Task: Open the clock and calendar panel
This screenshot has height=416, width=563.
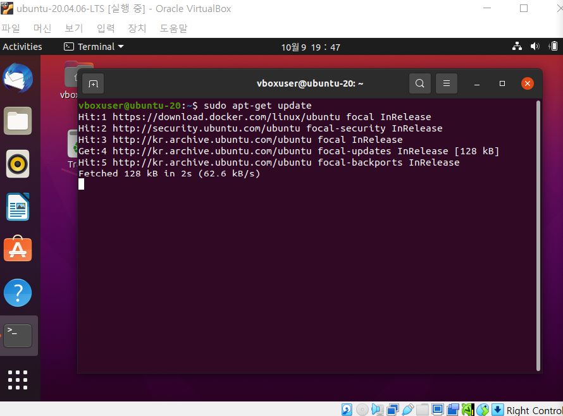Action: point(311,47)
